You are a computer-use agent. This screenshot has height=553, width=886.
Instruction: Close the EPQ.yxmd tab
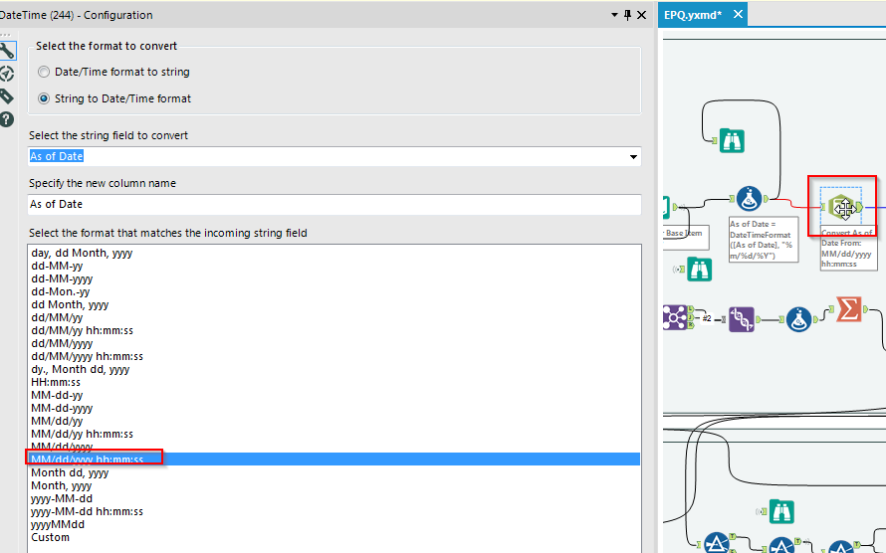pyautogui.click(x=738, y=15)
